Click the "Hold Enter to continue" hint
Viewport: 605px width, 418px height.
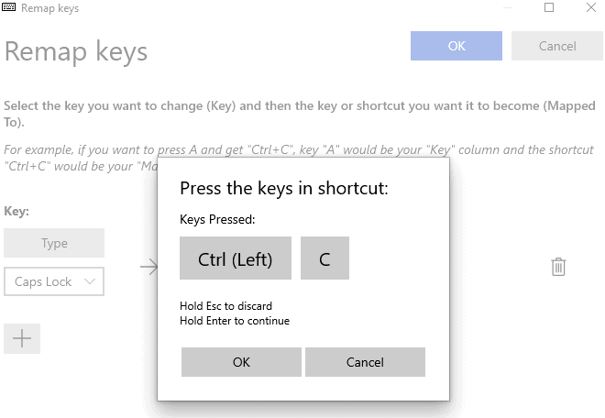point(235,321)
